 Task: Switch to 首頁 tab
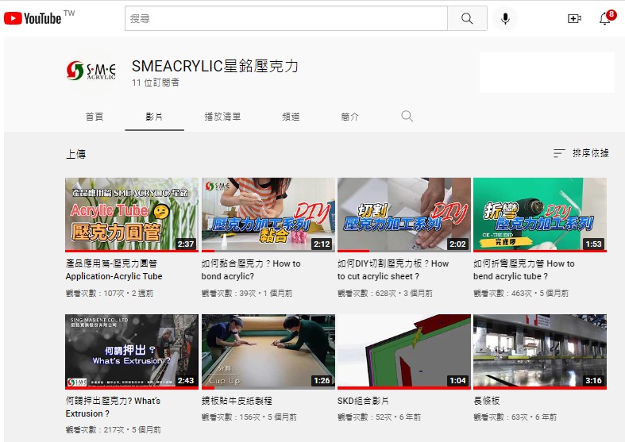tap(95, 117)
